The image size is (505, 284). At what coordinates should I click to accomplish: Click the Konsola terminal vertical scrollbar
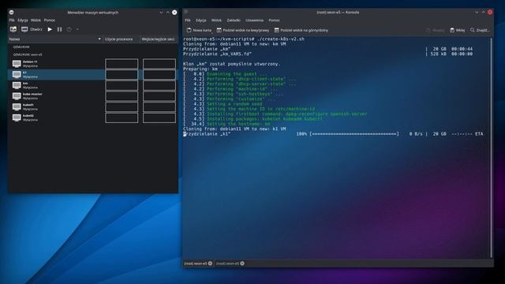coord(491,148)
